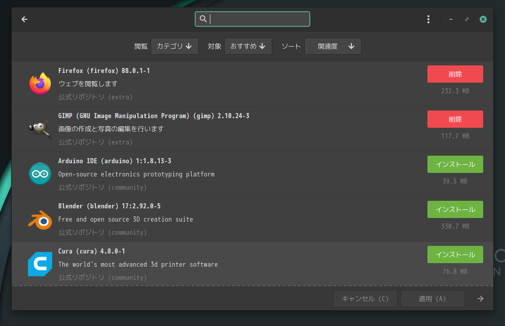Click the Arduino IDE icon
This screenshot has height=326, width=505.
(40, 173)
